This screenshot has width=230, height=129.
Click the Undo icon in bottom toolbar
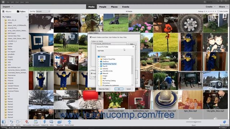click(x=11, y=122)
